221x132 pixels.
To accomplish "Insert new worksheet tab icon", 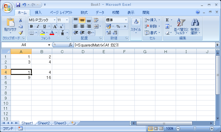I will click(73, 123).
